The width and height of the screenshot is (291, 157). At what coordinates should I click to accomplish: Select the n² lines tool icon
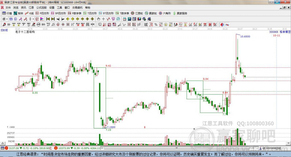48,25
